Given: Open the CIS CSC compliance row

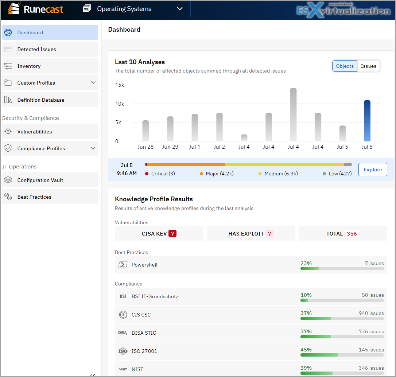Looking at the screenshot, I should coord(251,315).
